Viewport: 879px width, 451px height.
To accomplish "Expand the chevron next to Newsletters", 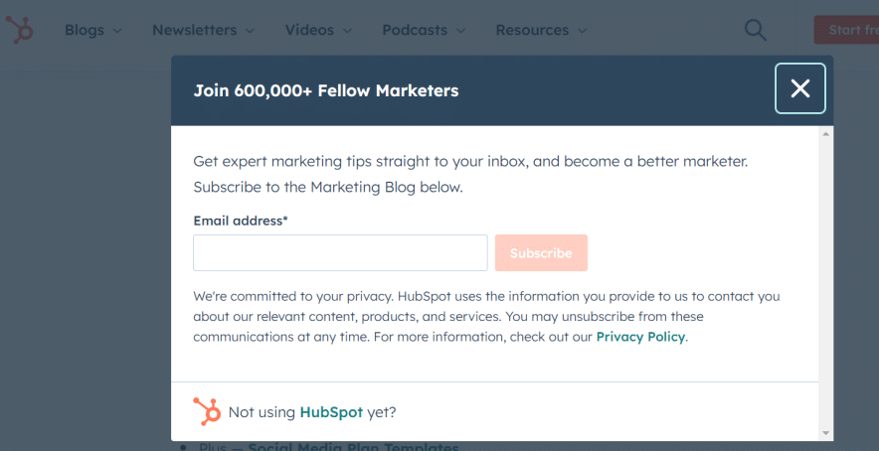I will 250,31.
